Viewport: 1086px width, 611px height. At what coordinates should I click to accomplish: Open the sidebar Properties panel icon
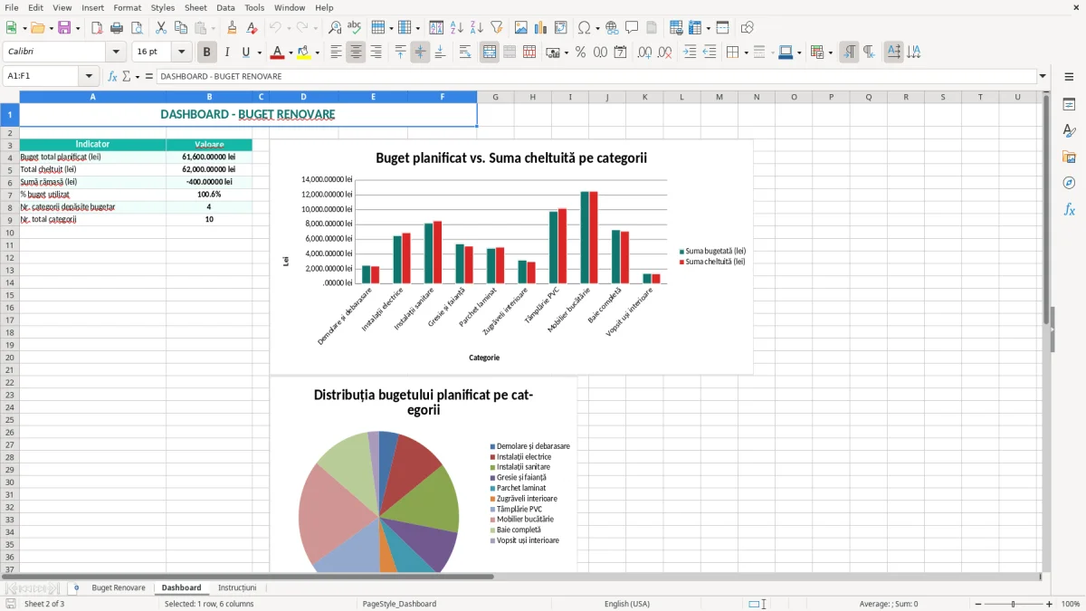pos(1069,105)
